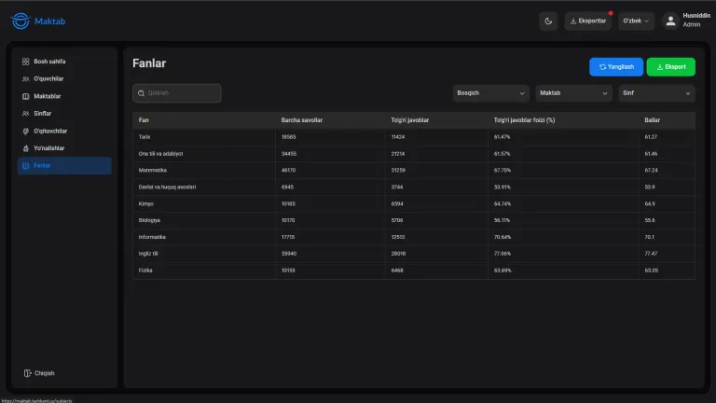The height and width of the screenshot is (403, 716).
Task: Expand the Sinf filter dropdown
Action: coord(656,93)
